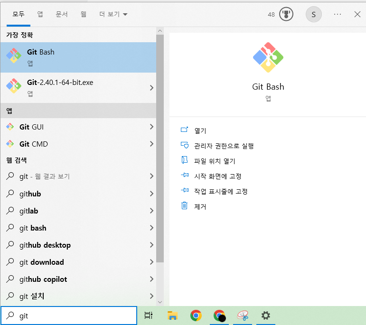
Task: Open Snipping Tool from the taskbar
Action: click(x=243, y=316)
